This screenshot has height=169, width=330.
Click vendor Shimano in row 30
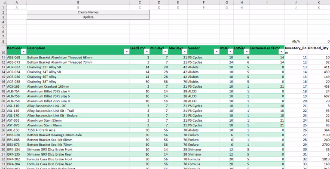[204, 149]
